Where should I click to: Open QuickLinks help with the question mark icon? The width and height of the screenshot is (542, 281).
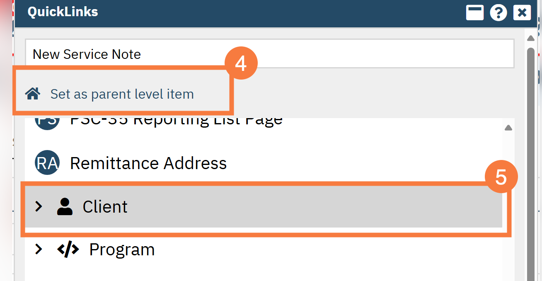[498, 12]
